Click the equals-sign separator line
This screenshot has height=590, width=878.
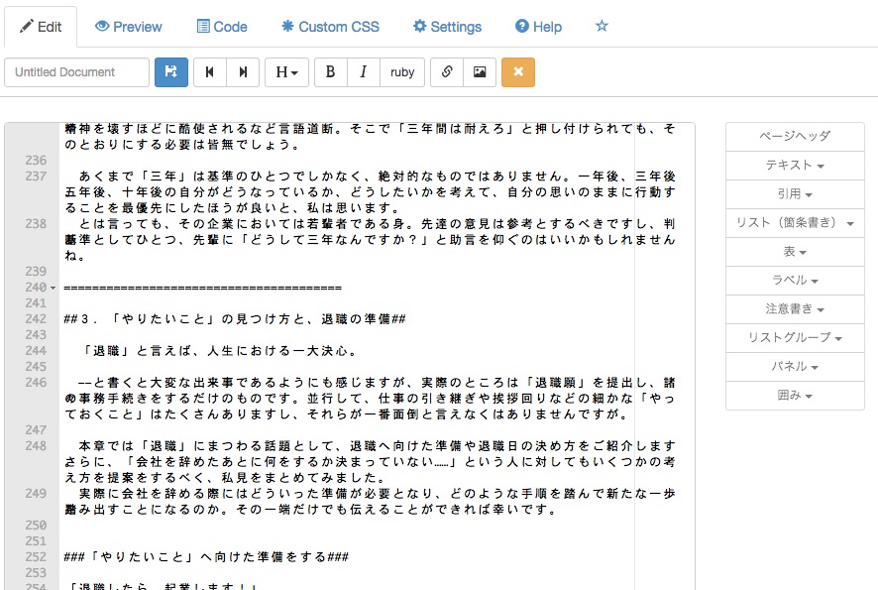pos(203,288)
